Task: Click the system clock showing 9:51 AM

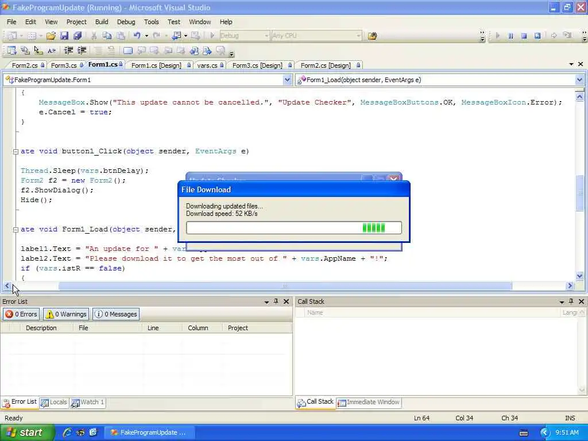Action: (x=567, y=432)
